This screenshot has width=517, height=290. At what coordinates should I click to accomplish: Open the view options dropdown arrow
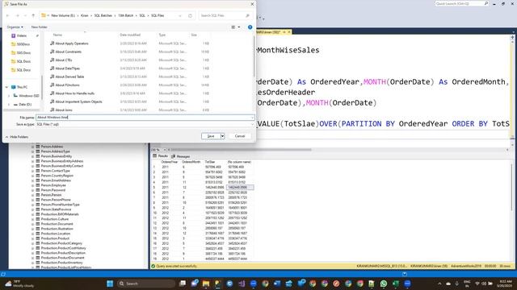coord(239,27)
